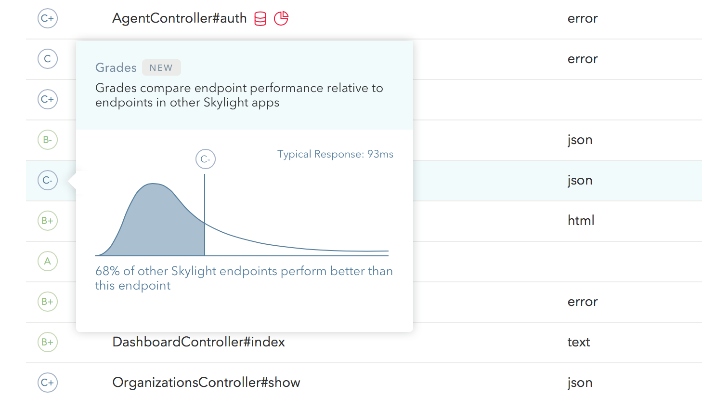Click the B+ badge in the html row
Image resolution: width=702 pixels, height=397 pixels.
(x=48, y=221)
